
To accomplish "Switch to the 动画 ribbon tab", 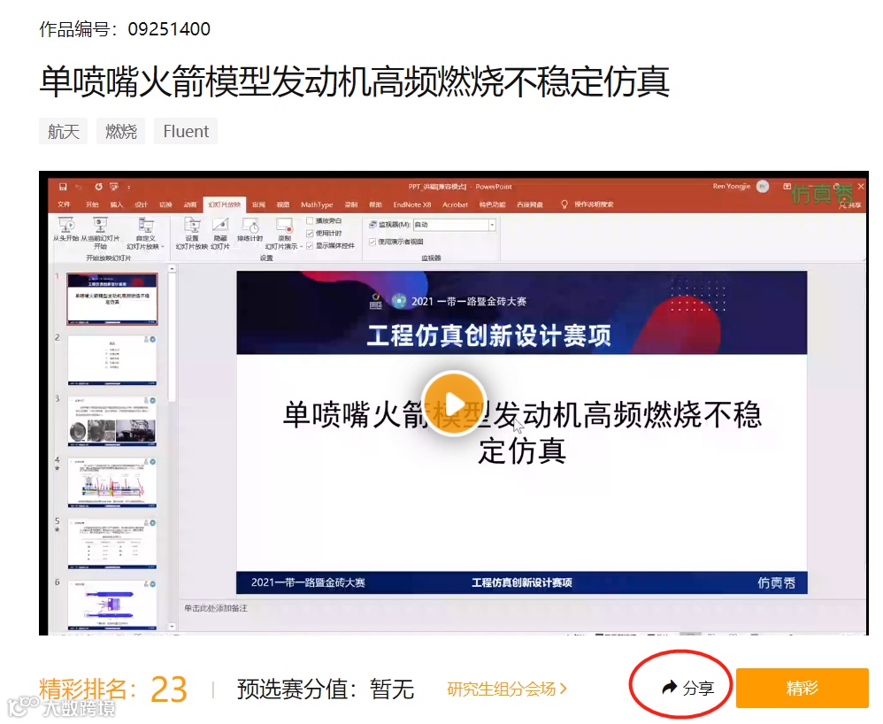I will [190, 204].
